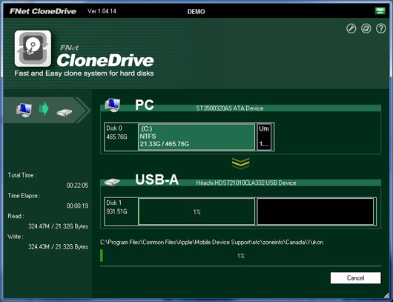Click the green minimize-to-tray icon
The height and width of the screenshot is (302, 393).
[x=380, y=11]
